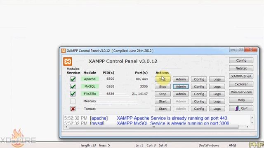Open MySQL Config menu
Screen dimensions: 264x148
(x=199, y=87)
